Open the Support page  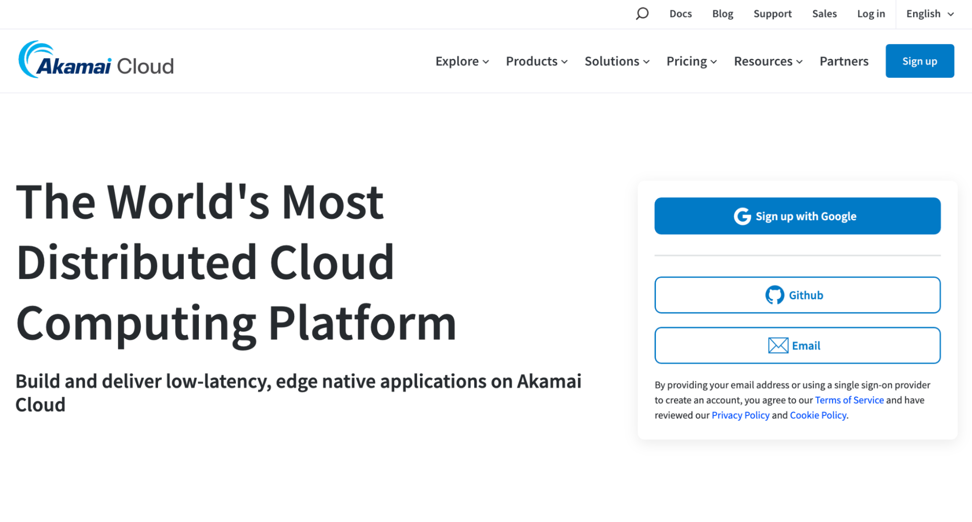click(772, 14)
